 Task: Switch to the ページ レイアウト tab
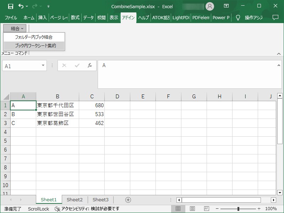point(59,17)
